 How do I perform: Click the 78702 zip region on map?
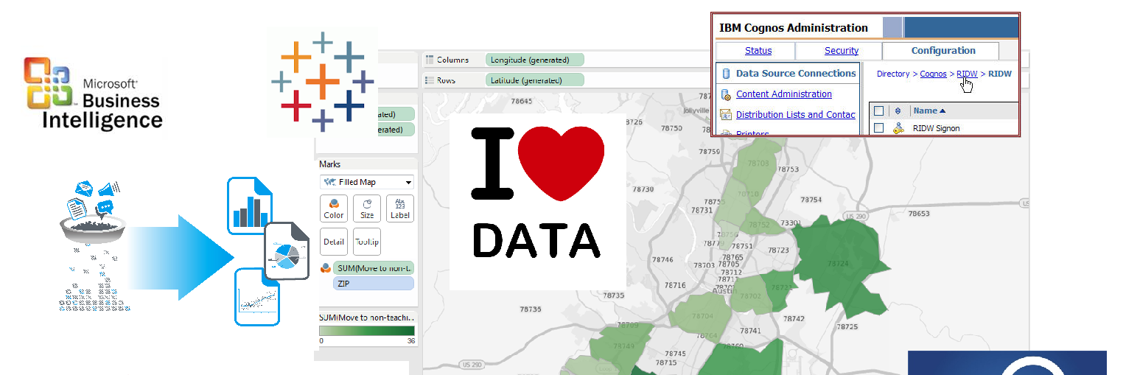coord(750,296)
